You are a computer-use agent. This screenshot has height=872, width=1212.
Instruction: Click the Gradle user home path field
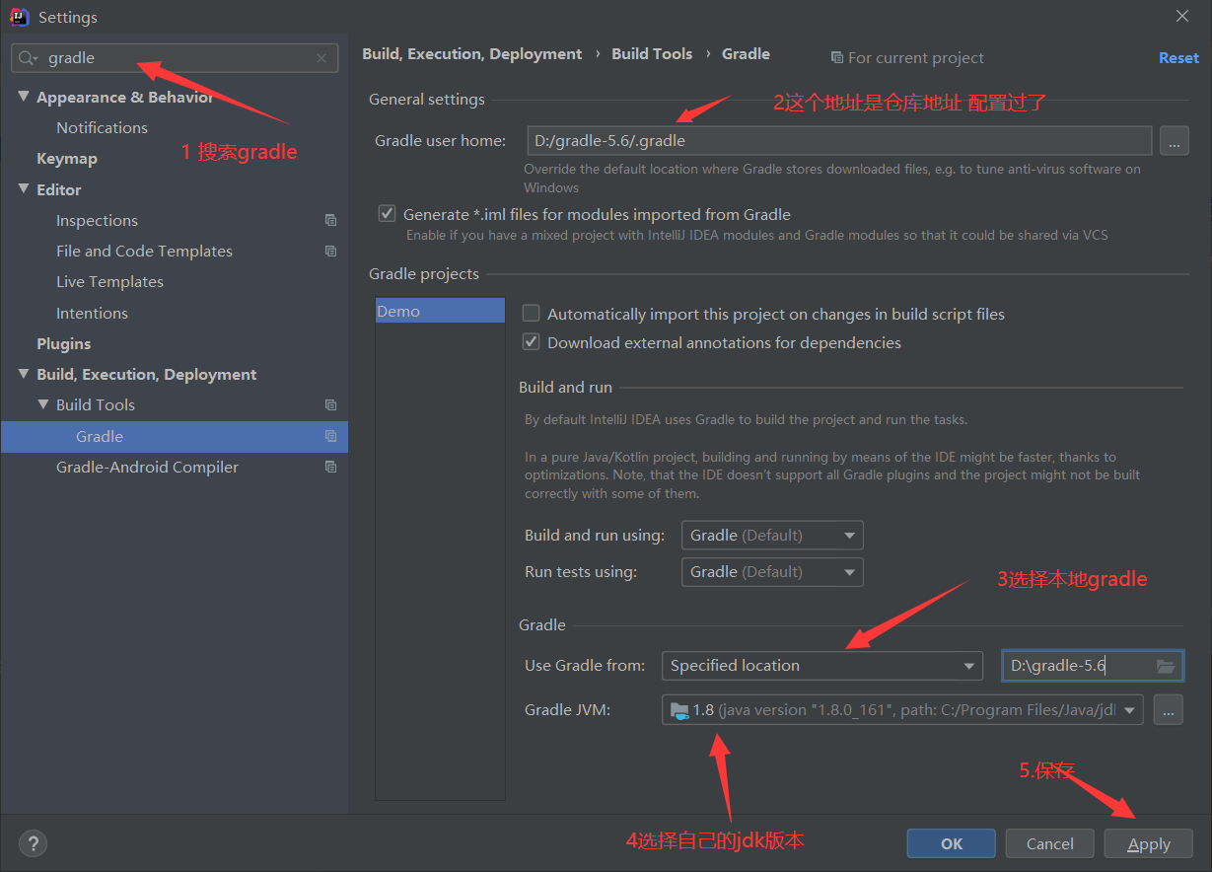[839, 141]
